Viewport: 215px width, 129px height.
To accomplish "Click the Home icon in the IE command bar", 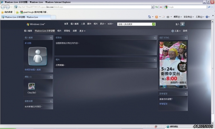I will click(149, 17).
